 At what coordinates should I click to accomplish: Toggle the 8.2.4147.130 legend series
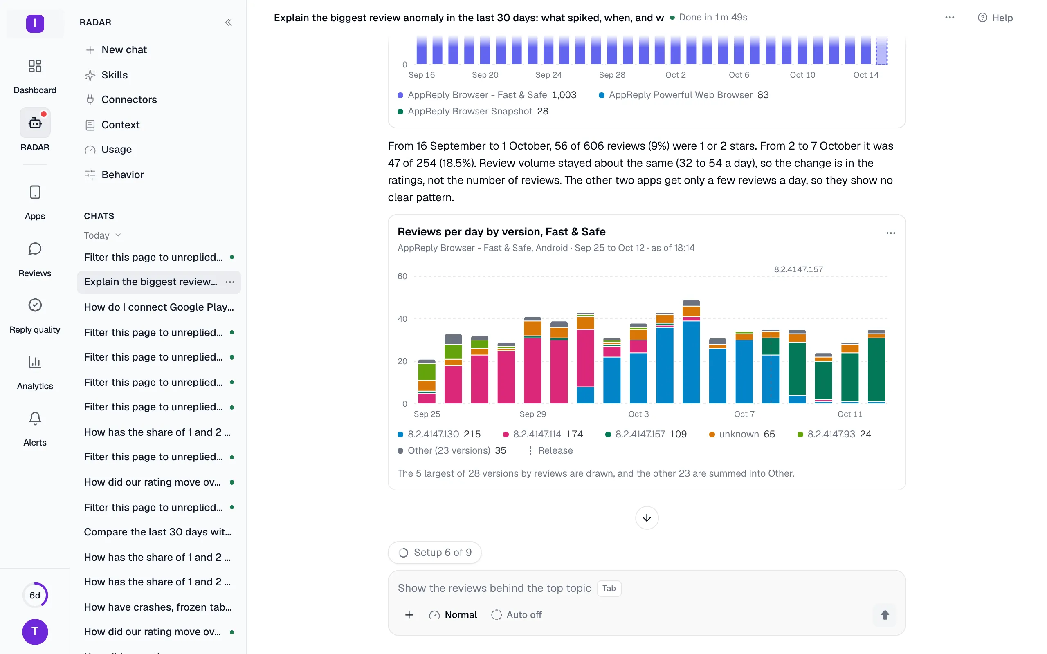click(x=439, y=434)
